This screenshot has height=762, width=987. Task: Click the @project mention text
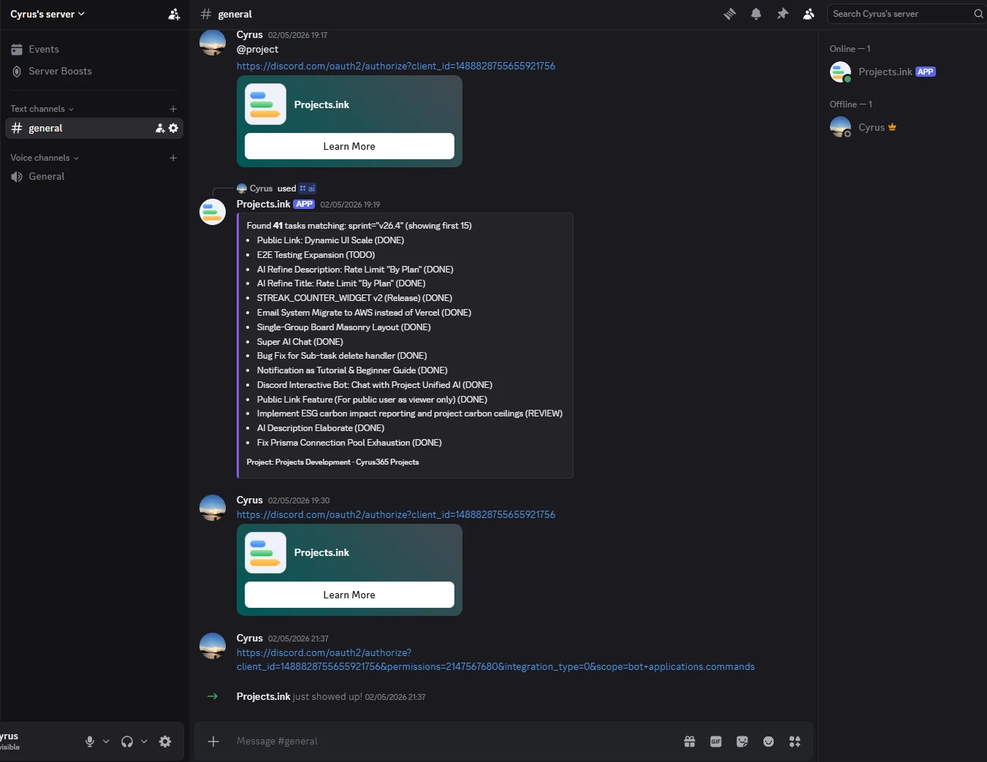(257, 49)
